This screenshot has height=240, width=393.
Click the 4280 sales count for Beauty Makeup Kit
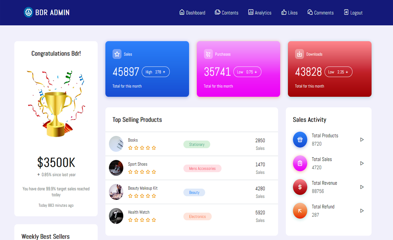click(260, 189)
